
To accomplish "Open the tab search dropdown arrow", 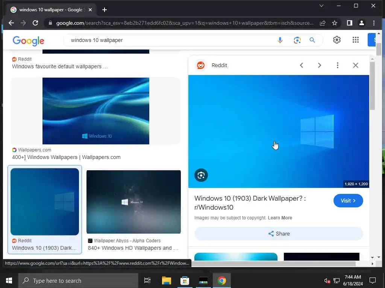I will click(x=321, y=6).
